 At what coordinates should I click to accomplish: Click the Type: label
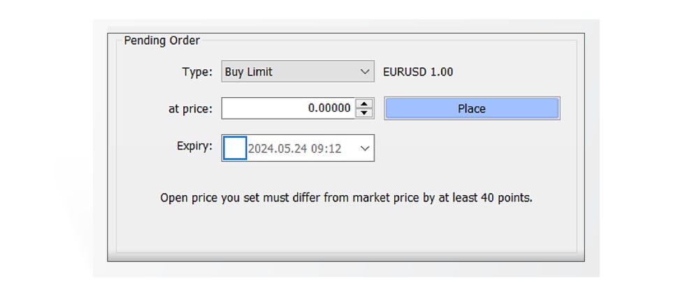(196, 72)
